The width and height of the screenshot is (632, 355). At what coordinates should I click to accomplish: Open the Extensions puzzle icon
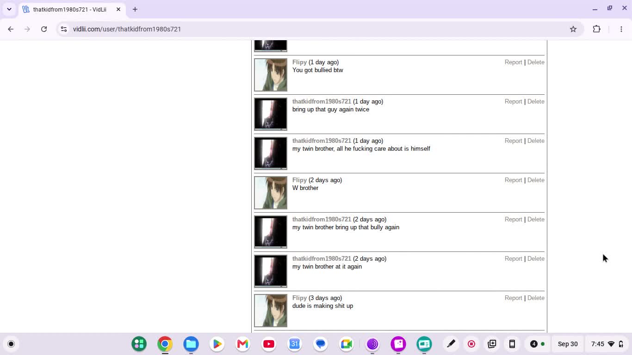(x=596, y=29)
